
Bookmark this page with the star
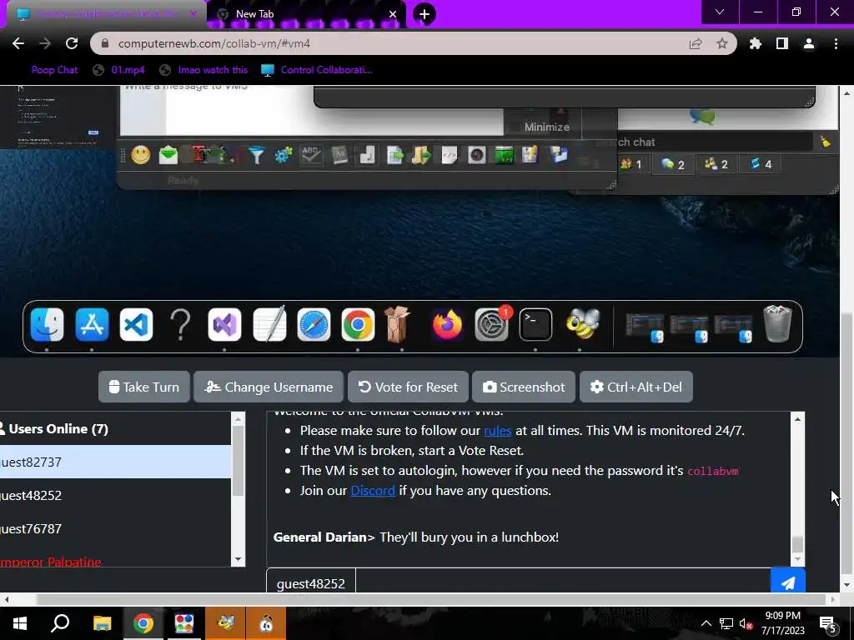722,43
